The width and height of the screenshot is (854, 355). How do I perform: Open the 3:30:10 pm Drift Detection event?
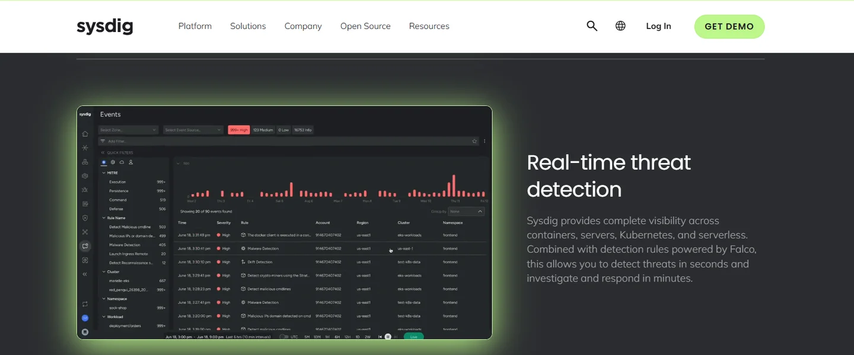(x=332, y=262)
